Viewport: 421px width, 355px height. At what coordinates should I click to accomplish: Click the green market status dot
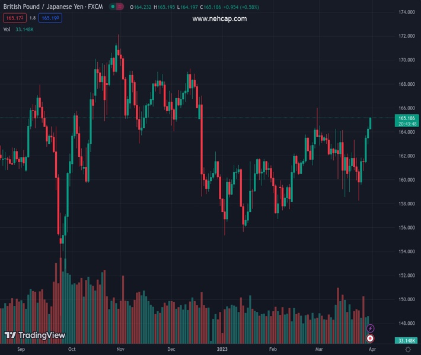[111, 7]
